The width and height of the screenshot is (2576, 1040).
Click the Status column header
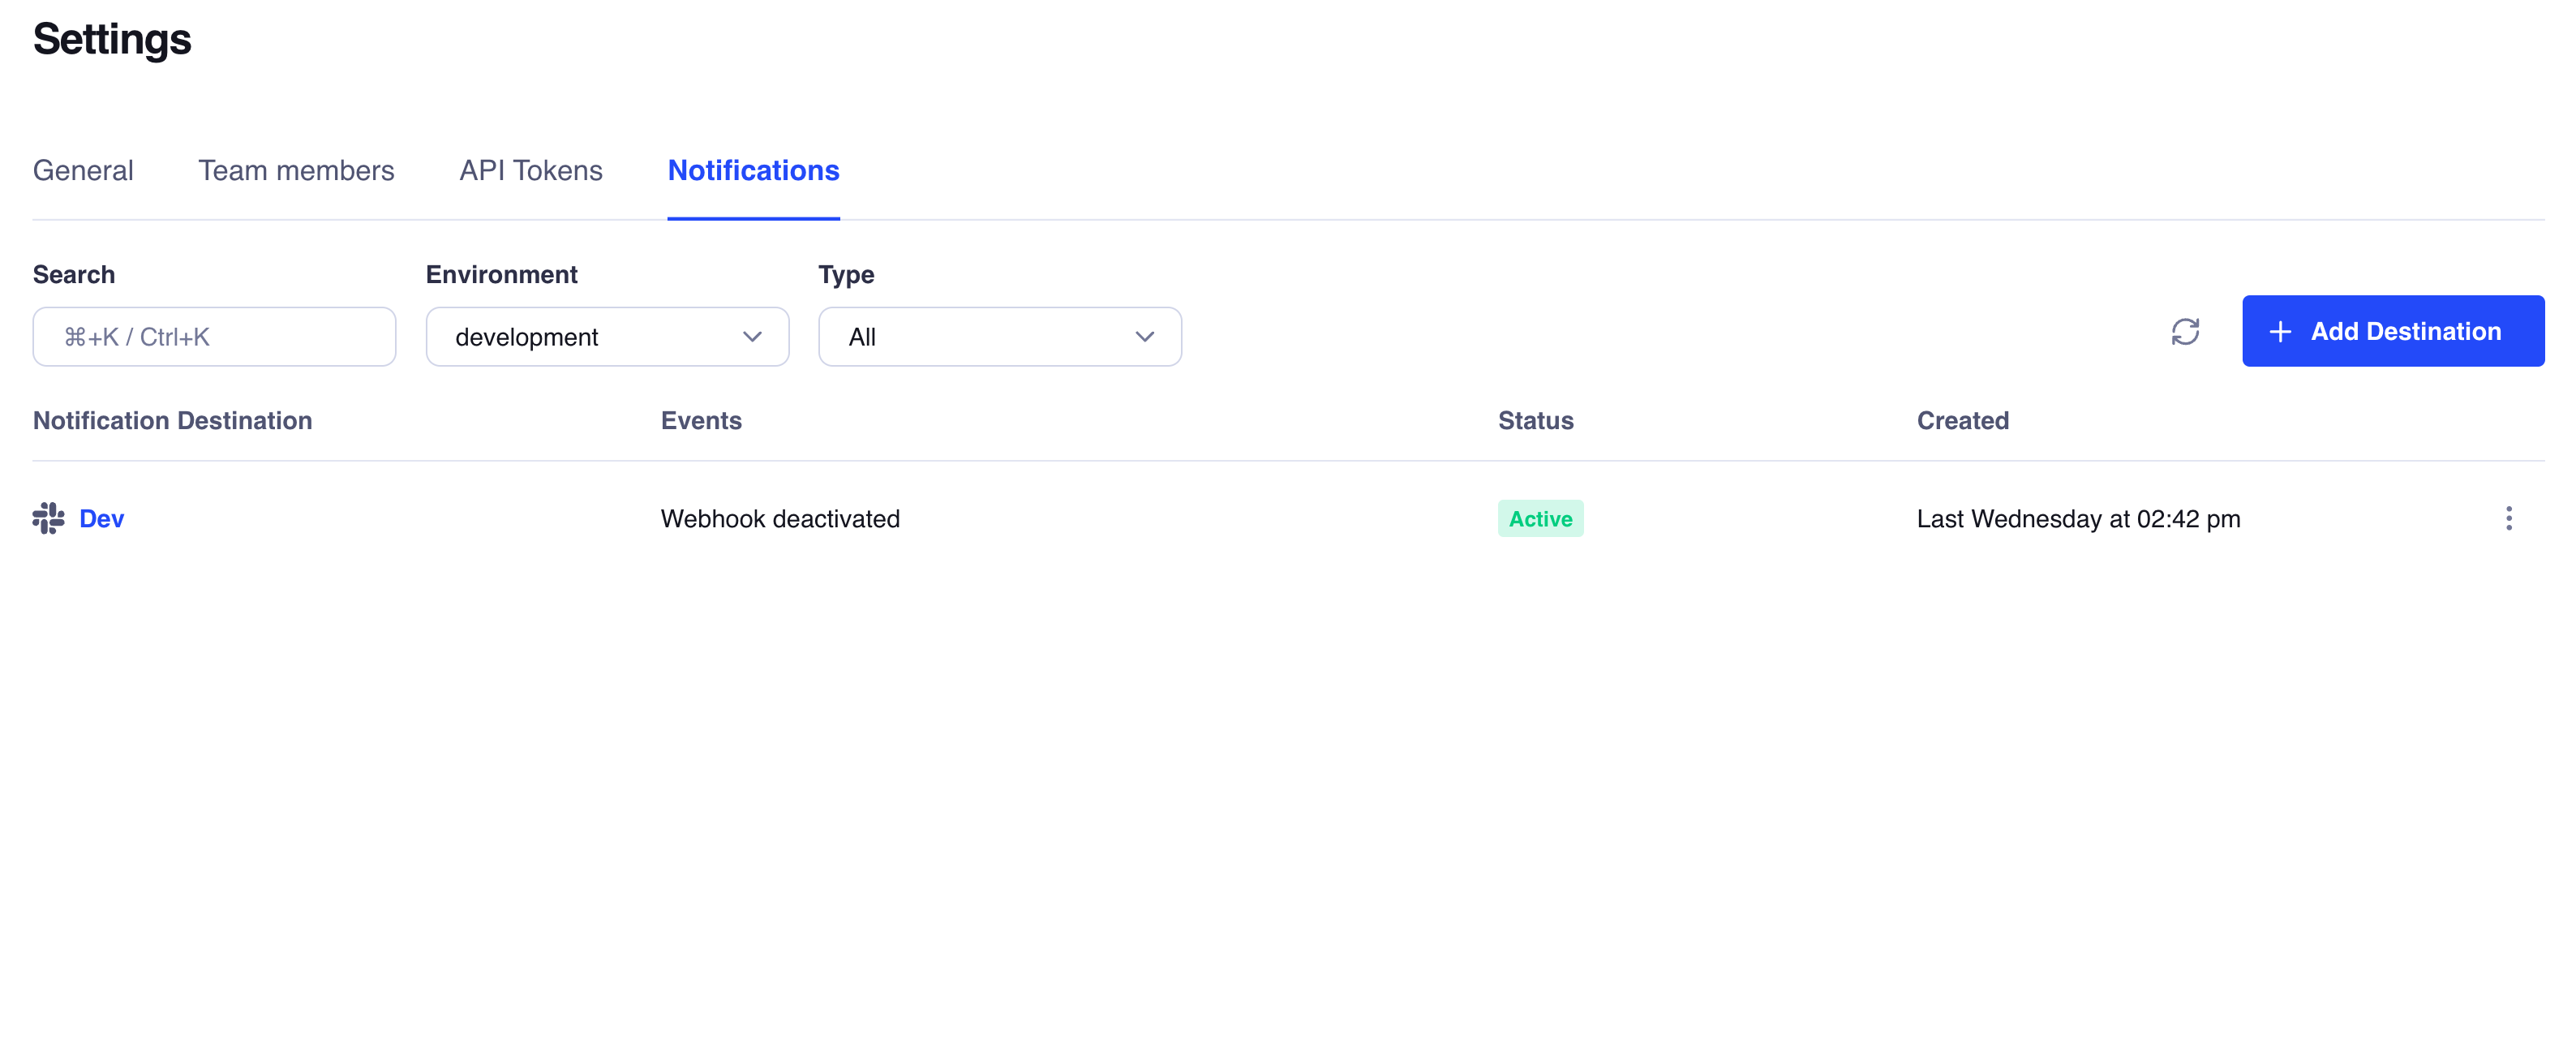[x=1535, y=420]
